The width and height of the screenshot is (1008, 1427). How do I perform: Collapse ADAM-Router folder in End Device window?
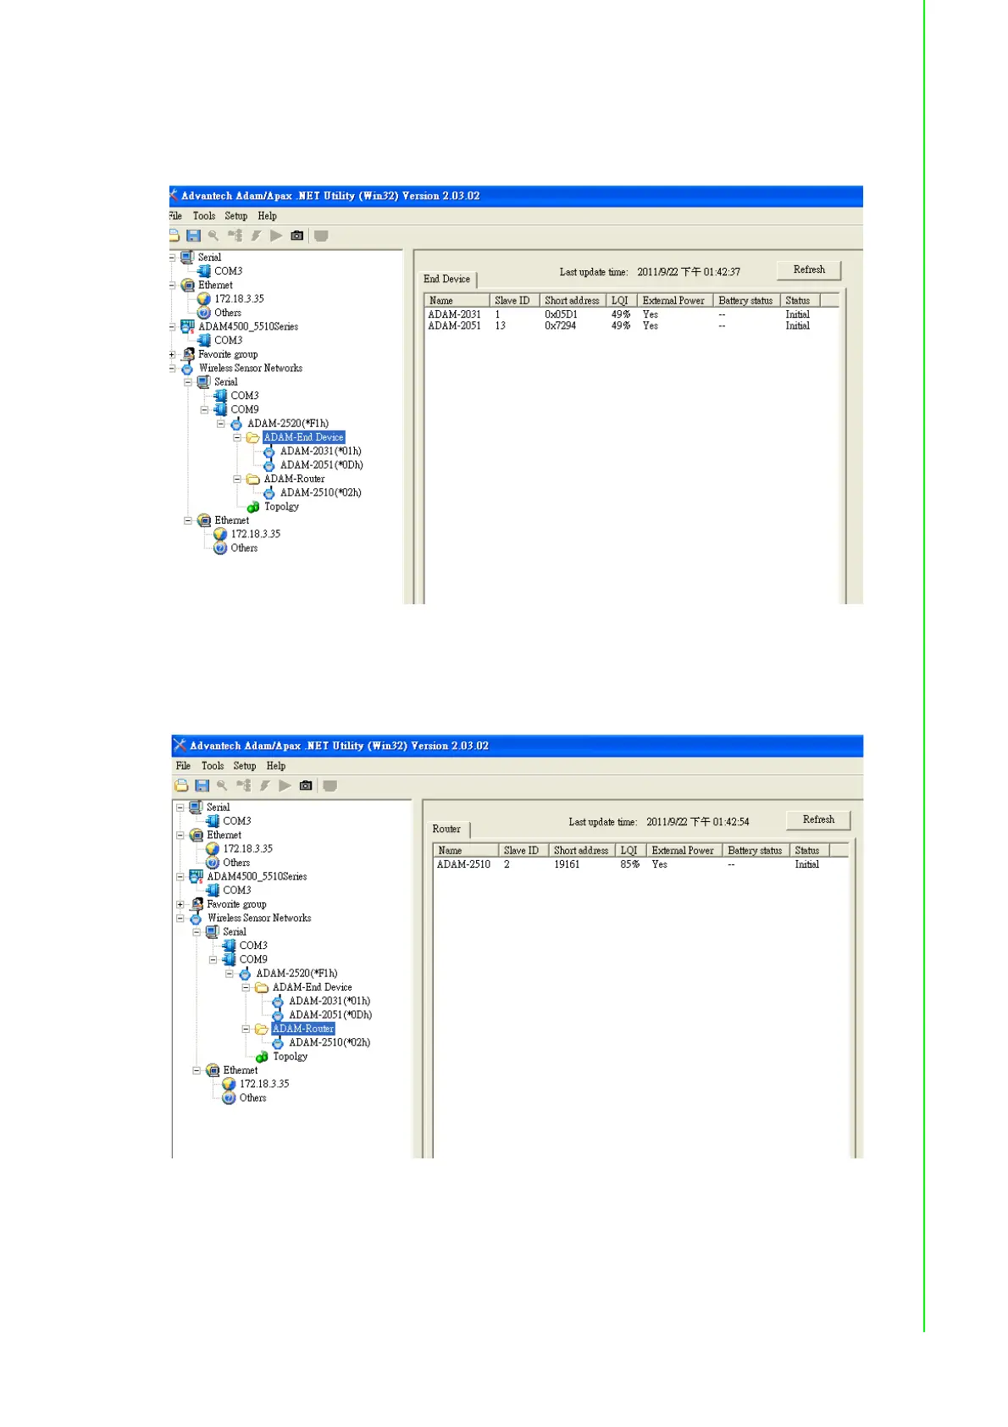coord(237,479)
